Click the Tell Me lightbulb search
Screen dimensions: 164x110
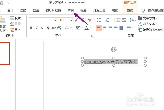click(x=143, y=11)
